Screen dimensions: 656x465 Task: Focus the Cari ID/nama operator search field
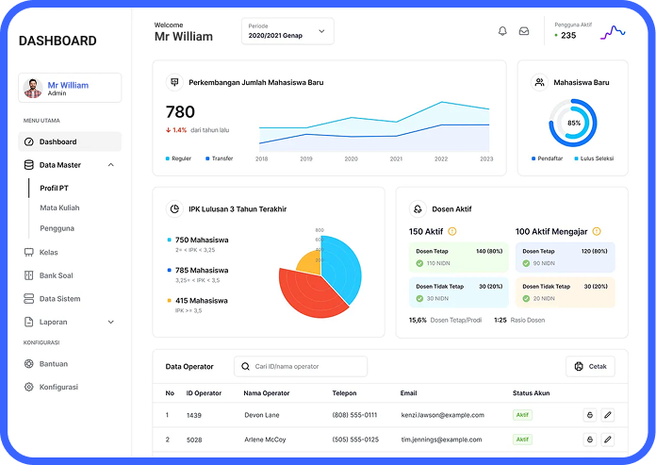click(301, 366)
